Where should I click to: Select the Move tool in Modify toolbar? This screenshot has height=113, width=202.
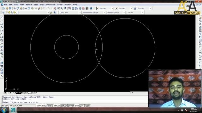click(x=200, y=34)
